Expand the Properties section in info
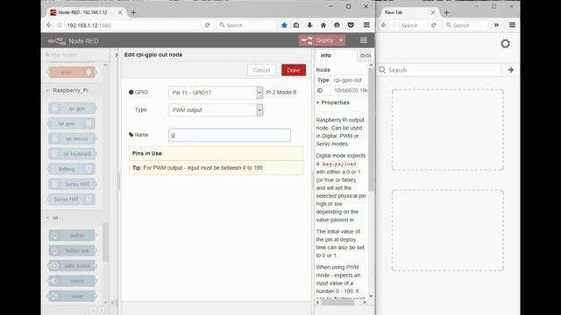Image resolution: width=561 pixels, height=315 pixels. point(333,102)
